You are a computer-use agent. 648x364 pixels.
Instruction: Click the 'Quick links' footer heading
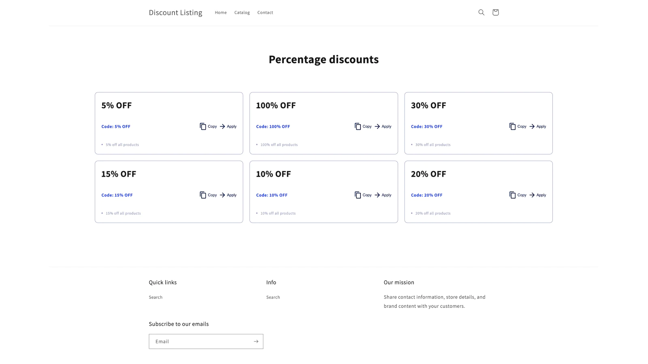[x=163, y=282]
